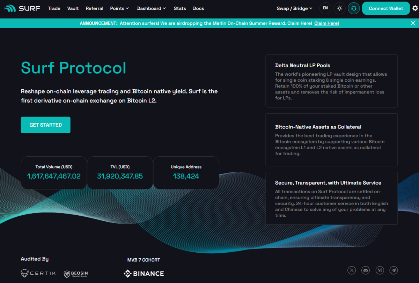Toggle light mode with the sun icon
This screenshot has width=419, height=283.
(339, 8)
